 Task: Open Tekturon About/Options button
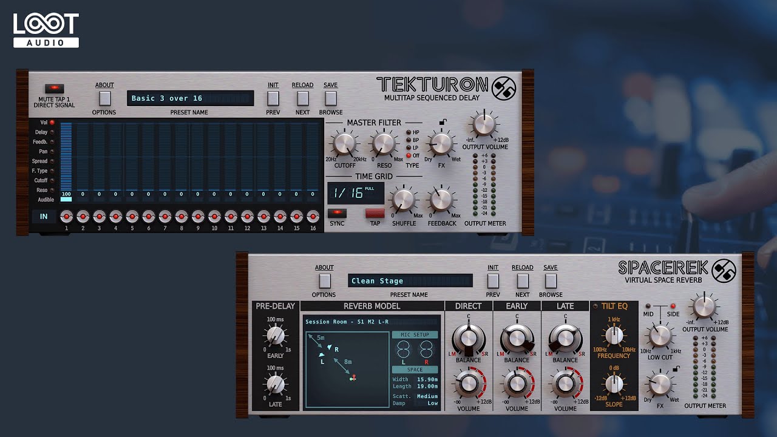[104, 98]
